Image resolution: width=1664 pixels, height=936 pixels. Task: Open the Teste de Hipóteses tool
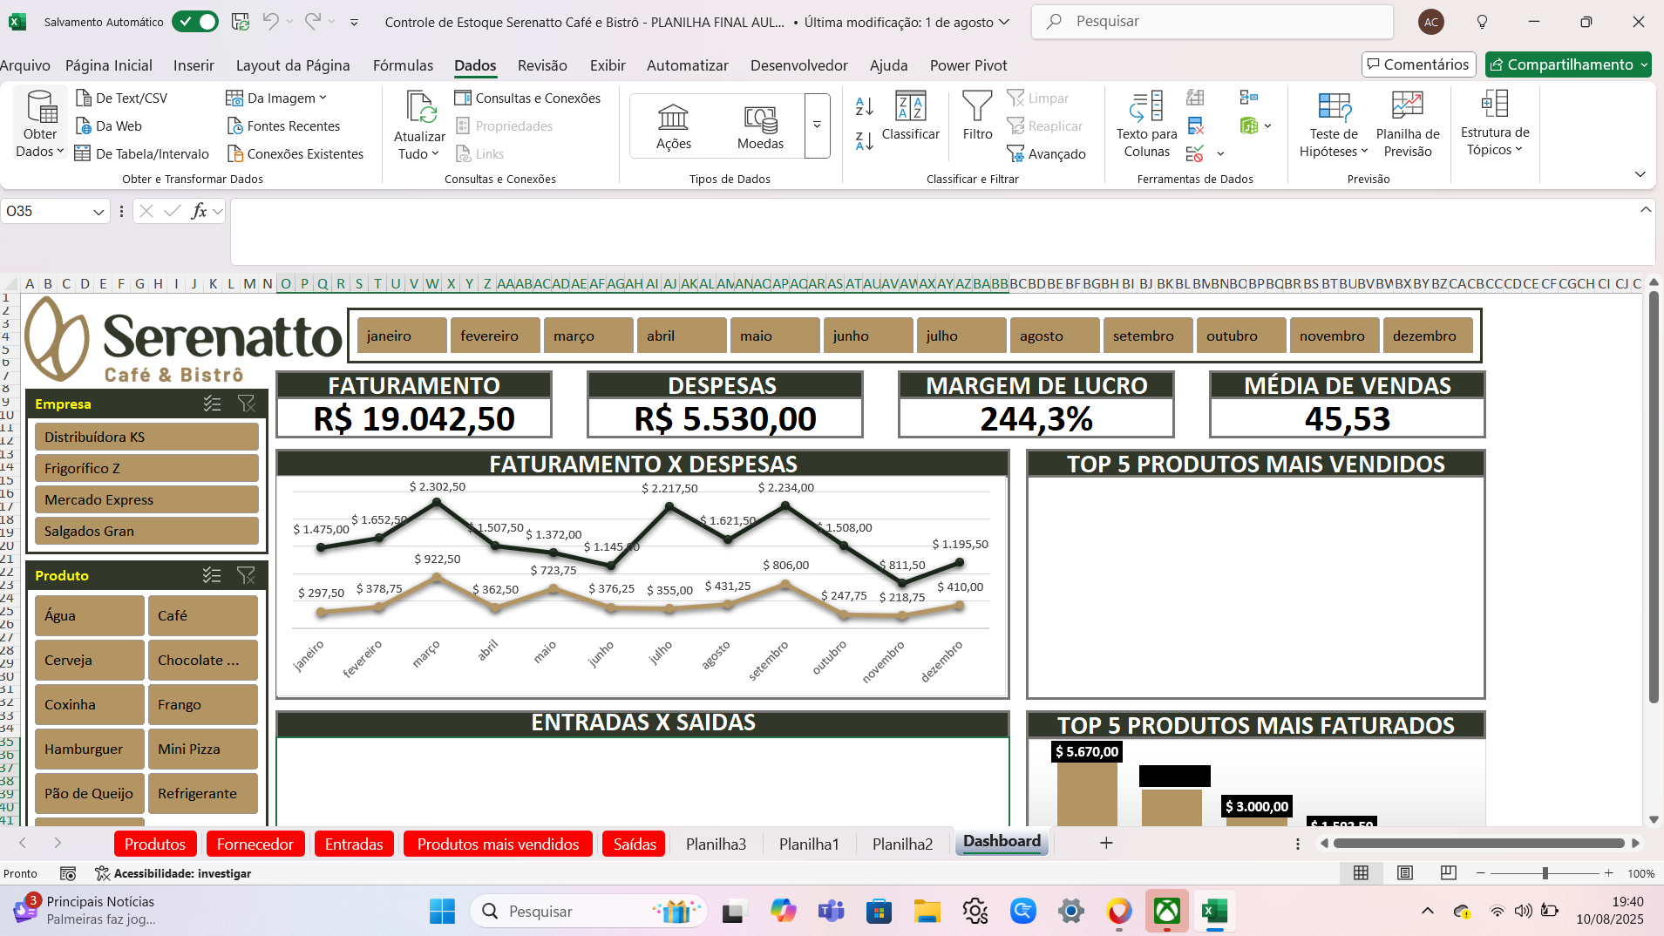point(1334,125)
